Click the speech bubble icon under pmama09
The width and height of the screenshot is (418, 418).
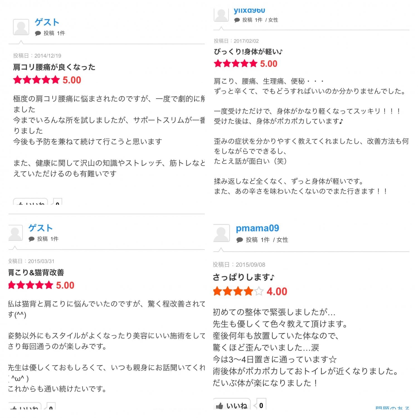(x=239, y=240)
